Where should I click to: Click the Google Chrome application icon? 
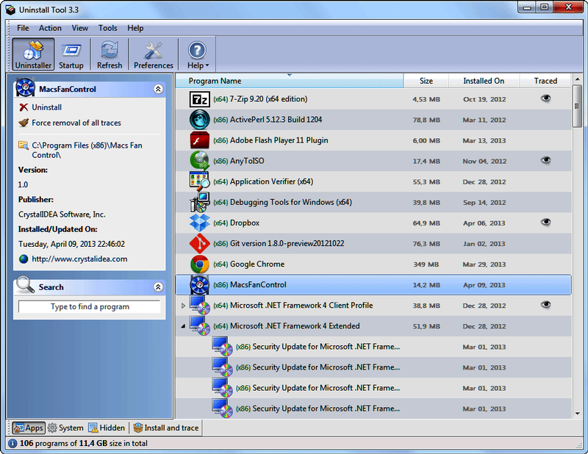tap(198, 263)
